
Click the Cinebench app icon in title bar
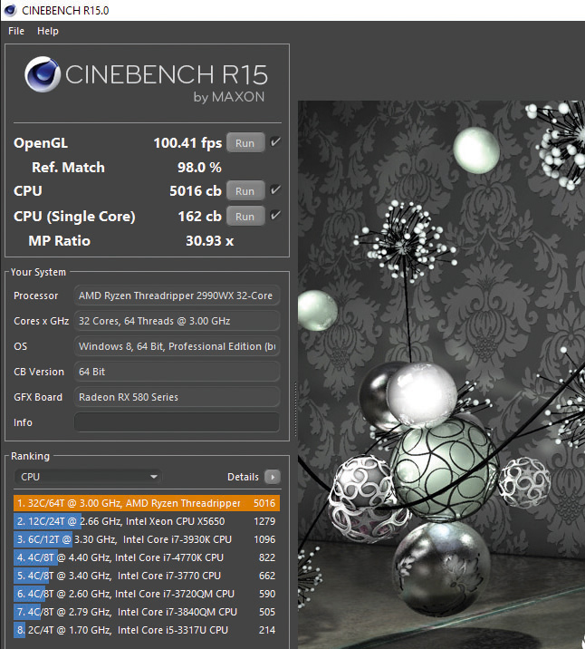click(x=10, y=10)
